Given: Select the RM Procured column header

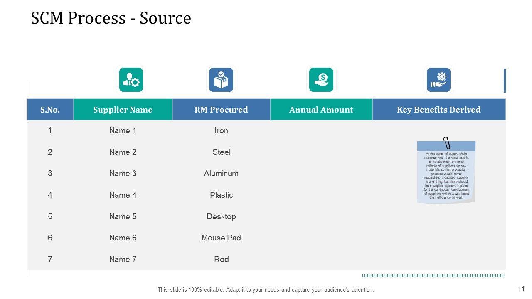Looking at the screenshot, I should pyautogui.click(x=221, y=110).
